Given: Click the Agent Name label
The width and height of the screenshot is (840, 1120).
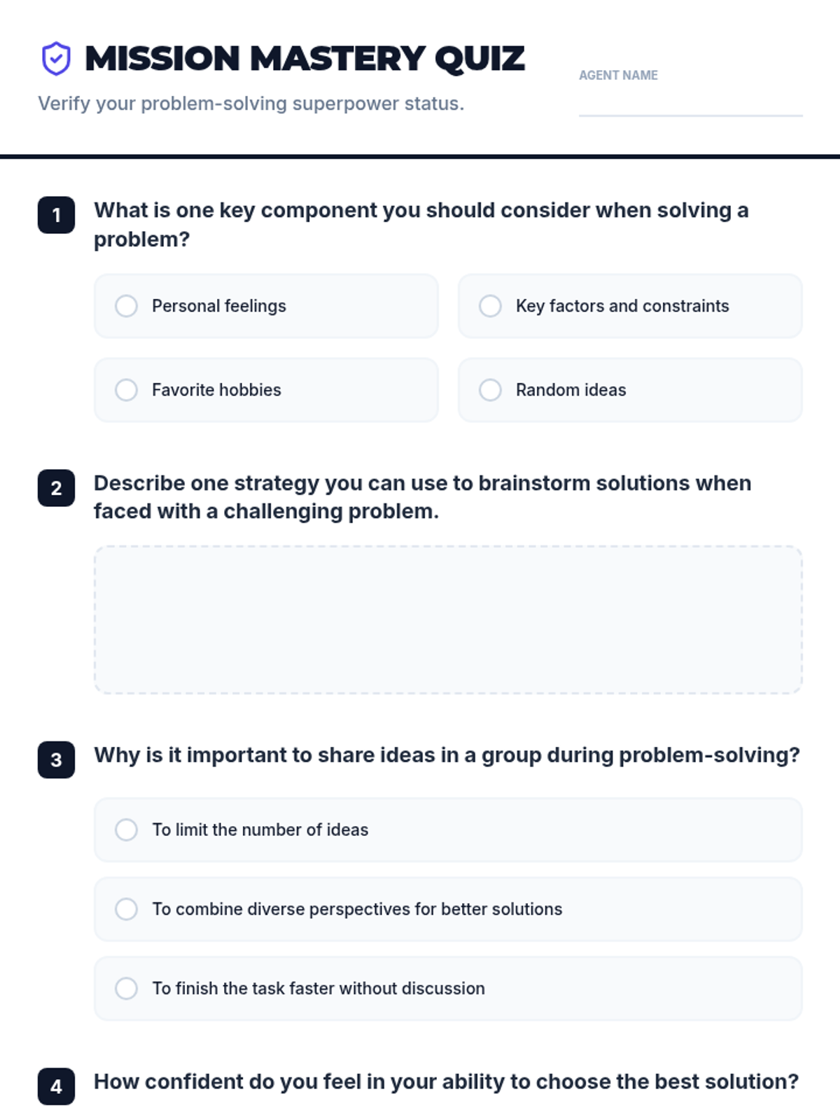Looking at the screenshot, I should tap(618, 75).
